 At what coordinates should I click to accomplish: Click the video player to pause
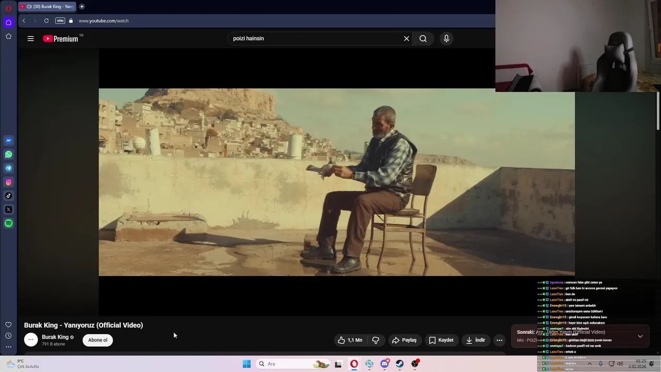pyautogui.click(x=336, y=182)
